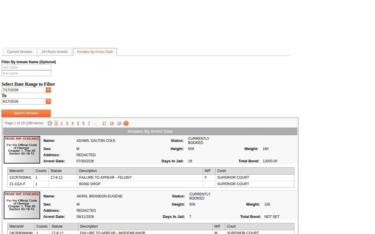The image size is (375, 234).
Task: Select Inmates by Arrest Date tab
Action: [x=95, y=52]
